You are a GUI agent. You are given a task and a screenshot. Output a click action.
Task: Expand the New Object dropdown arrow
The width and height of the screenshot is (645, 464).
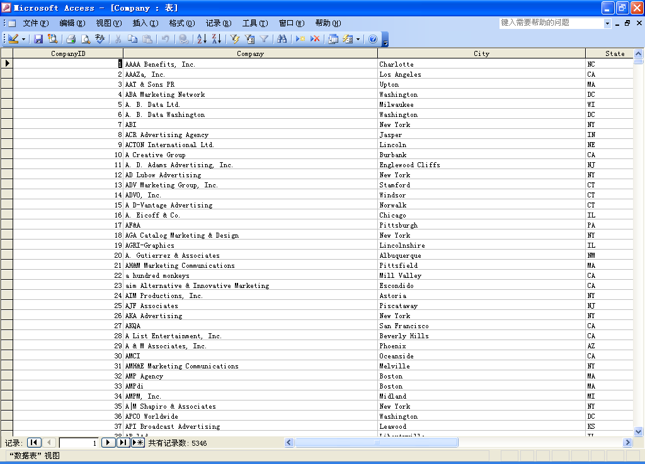pyautogui.click(x=358, y=39)
